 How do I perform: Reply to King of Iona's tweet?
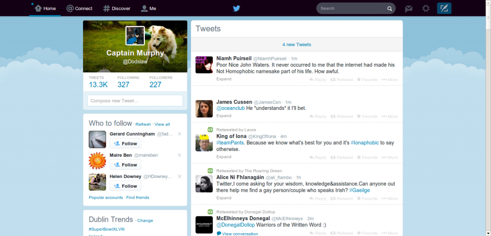318,157
